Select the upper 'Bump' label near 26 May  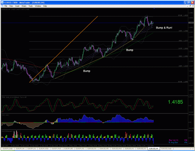click(x=129, y=50)
